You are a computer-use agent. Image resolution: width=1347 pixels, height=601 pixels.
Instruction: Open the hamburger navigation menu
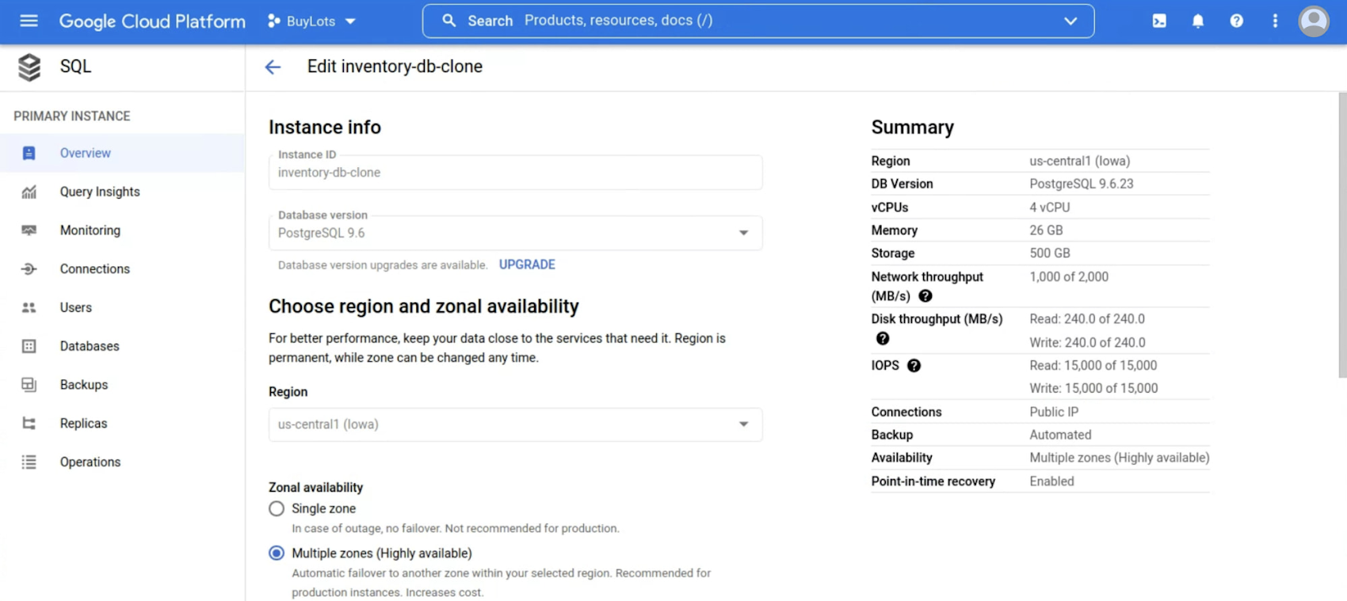[29, 21]
